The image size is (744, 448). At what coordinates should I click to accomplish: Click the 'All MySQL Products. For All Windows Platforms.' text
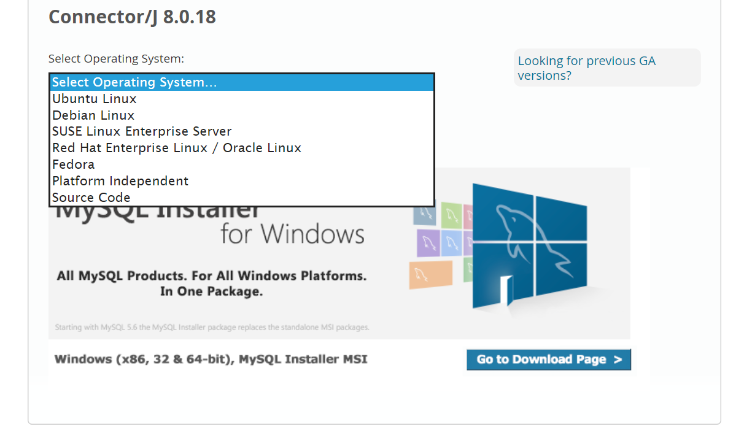click(212, 276)
